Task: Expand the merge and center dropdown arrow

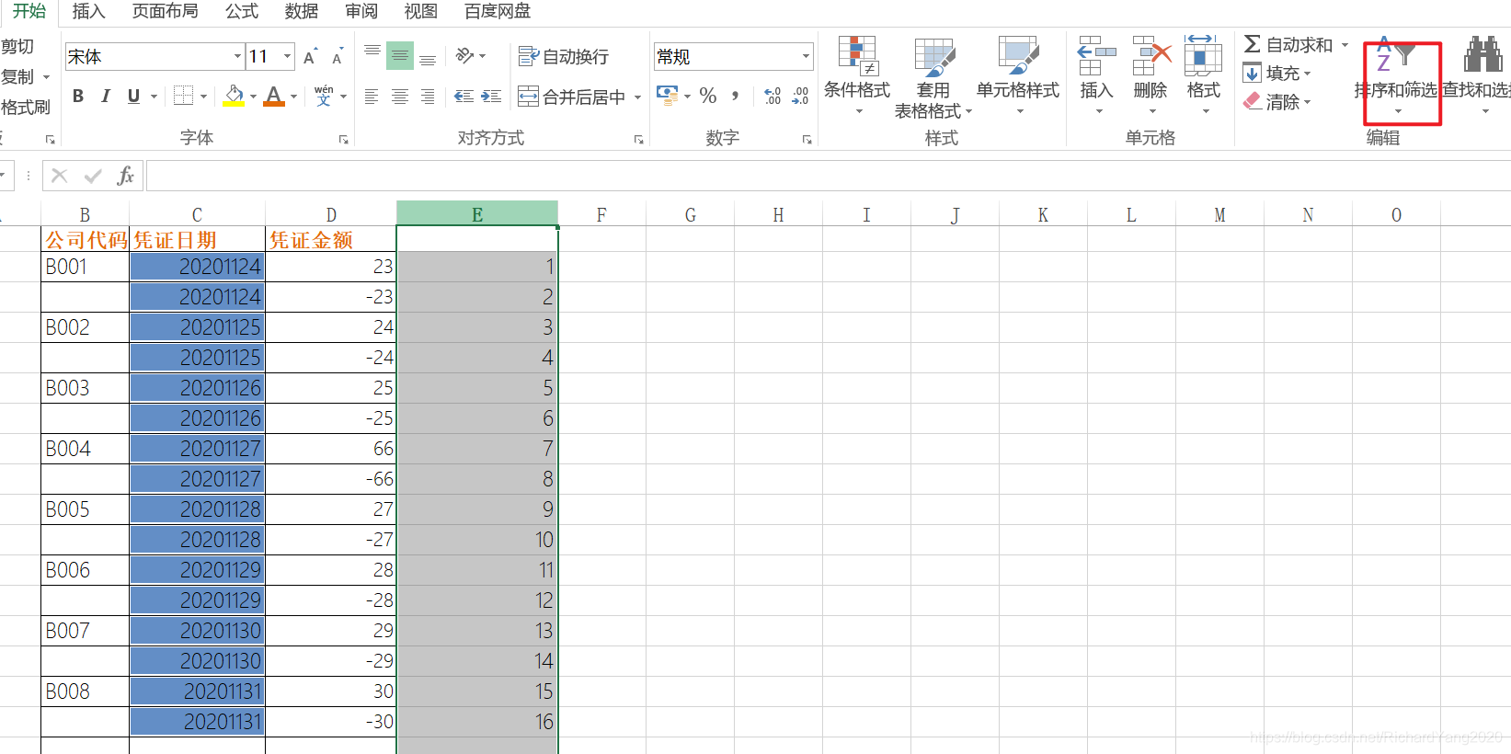Action: pyautogui.click(x=637, y=97)
